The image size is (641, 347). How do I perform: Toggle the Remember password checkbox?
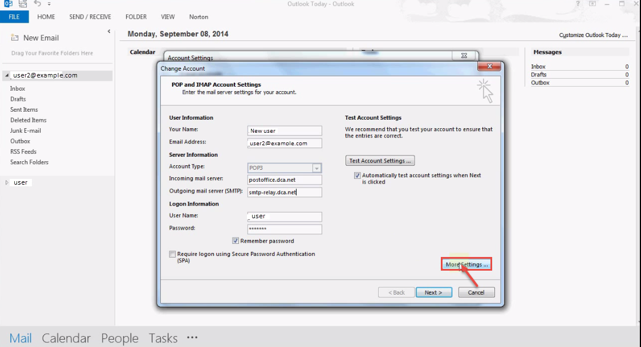tap(236, 241)
